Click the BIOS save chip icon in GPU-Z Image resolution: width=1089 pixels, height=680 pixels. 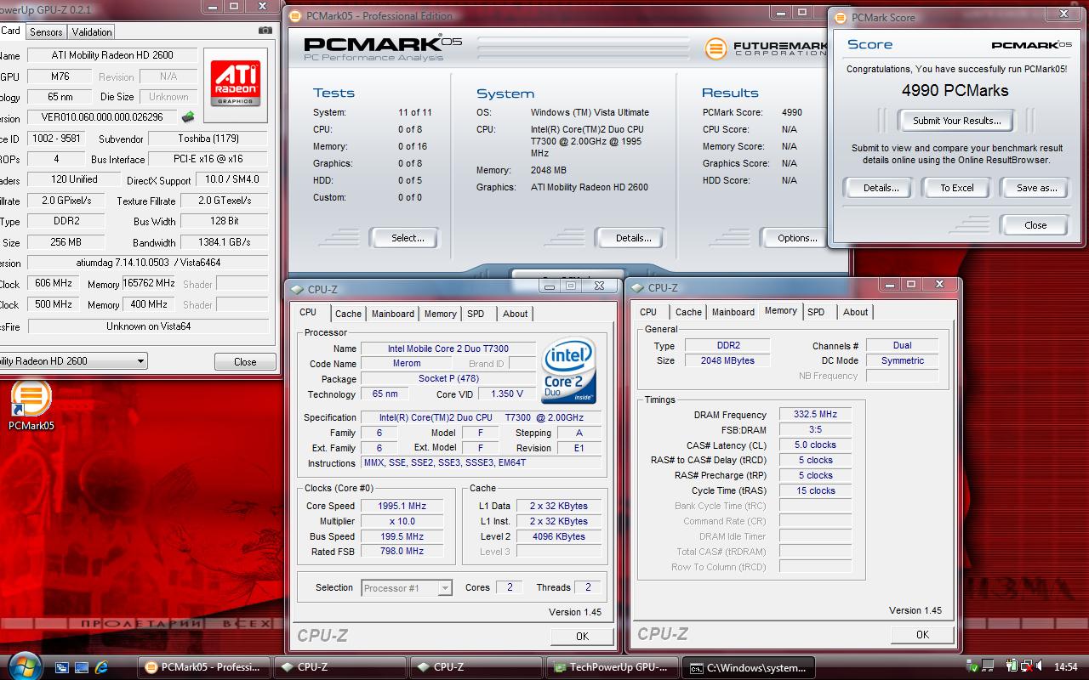tap(188, 117)
